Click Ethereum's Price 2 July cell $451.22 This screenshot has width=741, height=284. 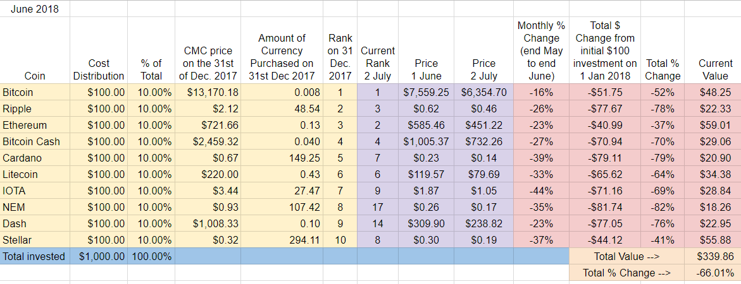click(x=483, y=126)
